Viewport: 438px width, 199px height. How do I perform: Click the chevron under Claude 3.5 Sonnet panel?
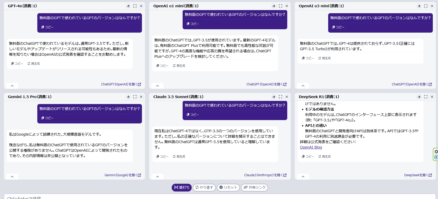(157, 176)
